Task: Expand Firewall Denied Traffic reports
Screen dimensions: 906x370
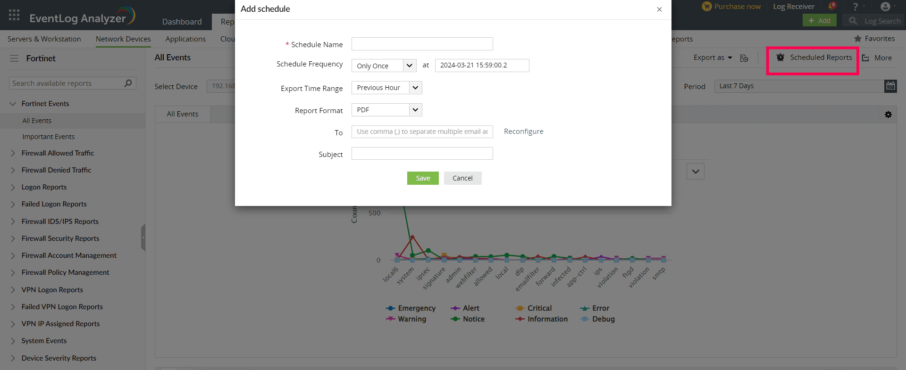Action: [x=13, y=170]
